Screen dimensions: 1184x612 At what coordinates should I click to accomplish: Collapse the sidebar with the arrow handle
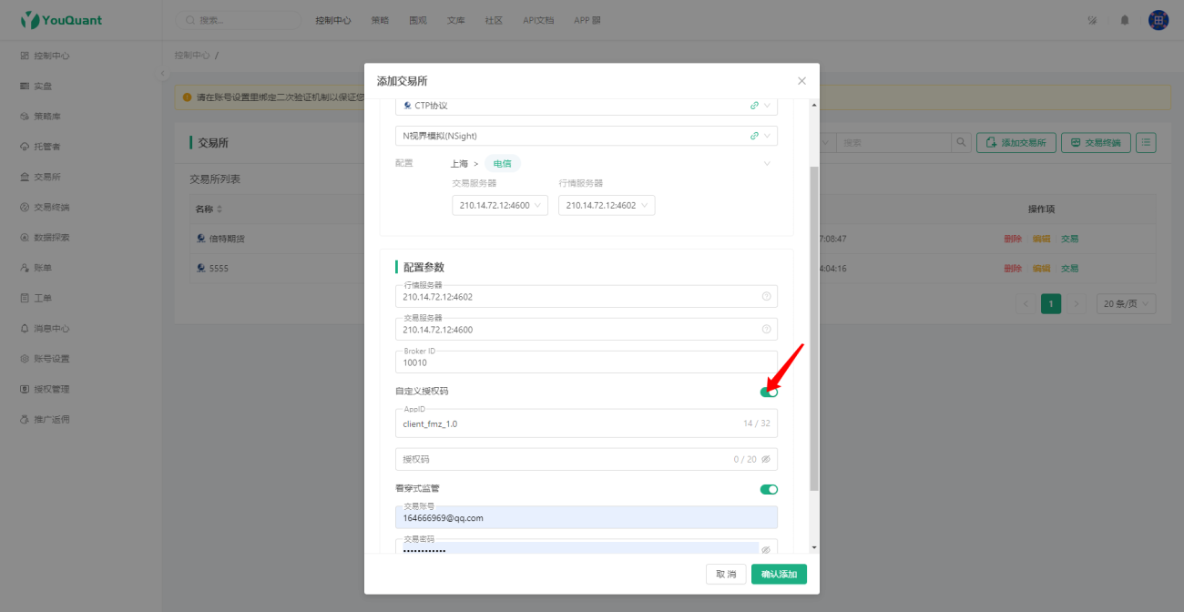(163, 74)
